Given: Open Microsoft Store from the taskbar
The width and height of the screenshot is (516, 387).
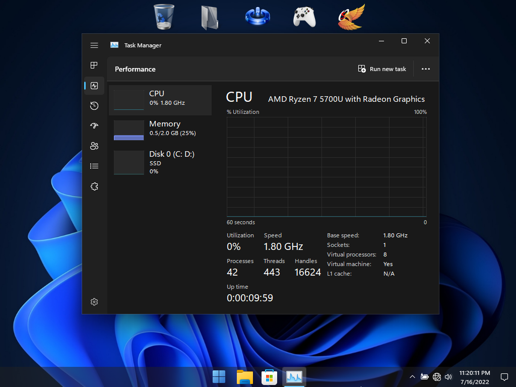Looking at the screenshot, I should [269, 377].
